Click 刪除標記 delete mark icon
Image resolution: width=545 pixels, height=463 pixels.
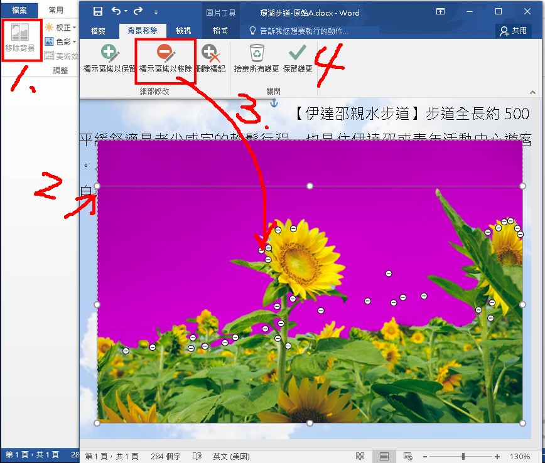(210, 58)
